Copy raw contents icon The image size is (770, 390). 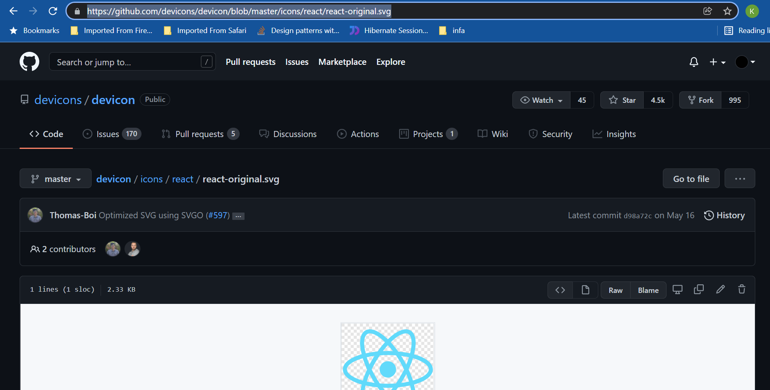click(699, 290)
